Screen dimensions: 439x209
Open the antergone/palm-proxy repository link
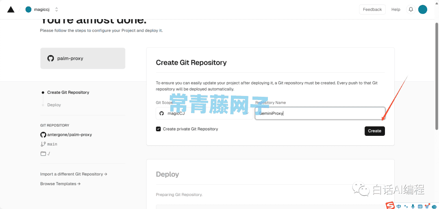pyautogui.click(x=70, y=135)
